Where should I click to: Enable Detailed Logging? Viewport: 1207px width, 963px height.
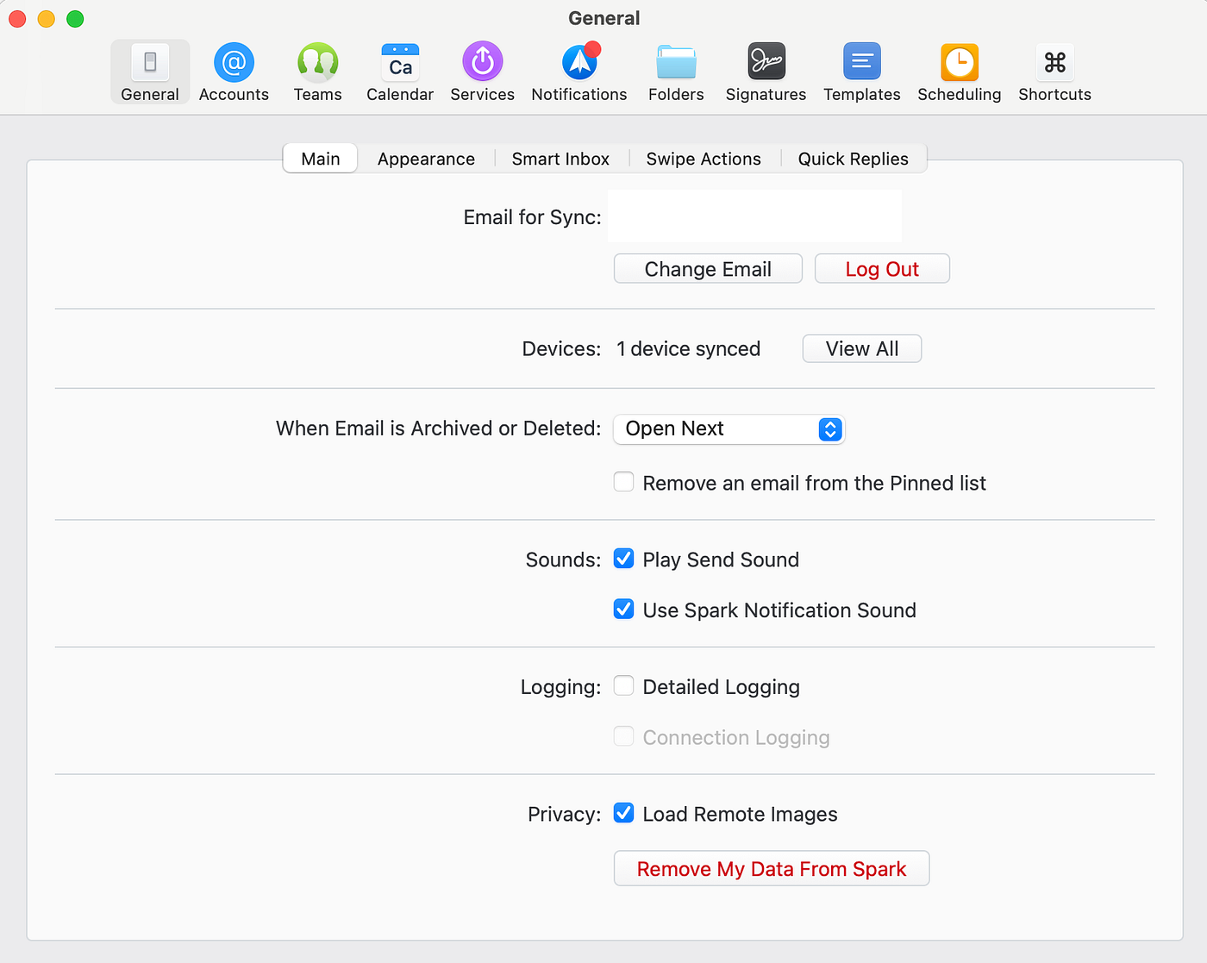click(623, 685)
